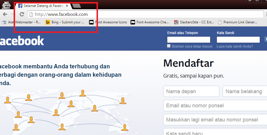Click the Slackerc0de bookmark icon

pos(176,22)
